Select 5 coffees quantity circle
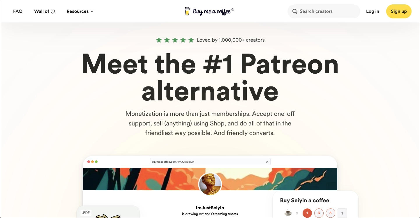 (330, 213)
